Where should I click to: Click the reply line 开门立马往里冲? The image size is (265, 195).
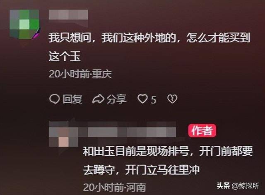click(x=162, y=170)
